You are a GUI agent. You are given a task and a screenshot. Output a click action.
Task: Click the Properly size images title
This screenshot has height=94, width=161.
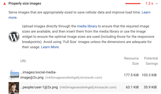tap(25, 3)
